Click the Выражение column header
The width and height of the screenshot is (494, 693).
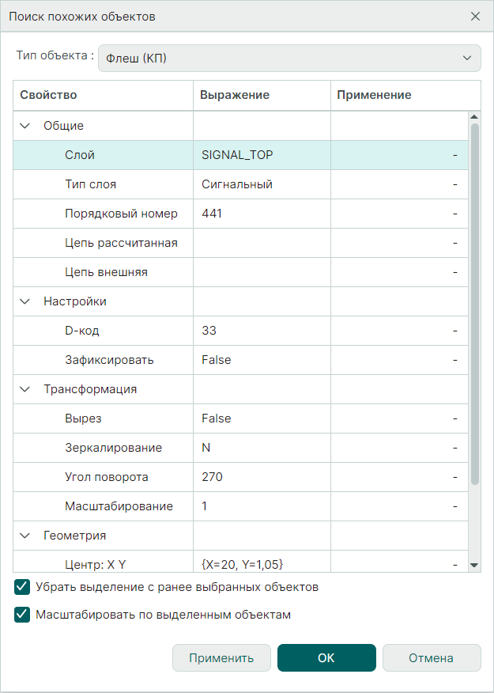261,95
